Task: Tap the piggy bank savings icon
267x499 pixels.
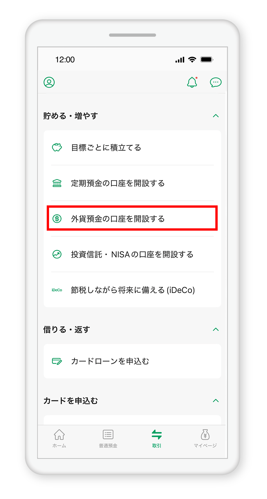Action: pos(57,147)
